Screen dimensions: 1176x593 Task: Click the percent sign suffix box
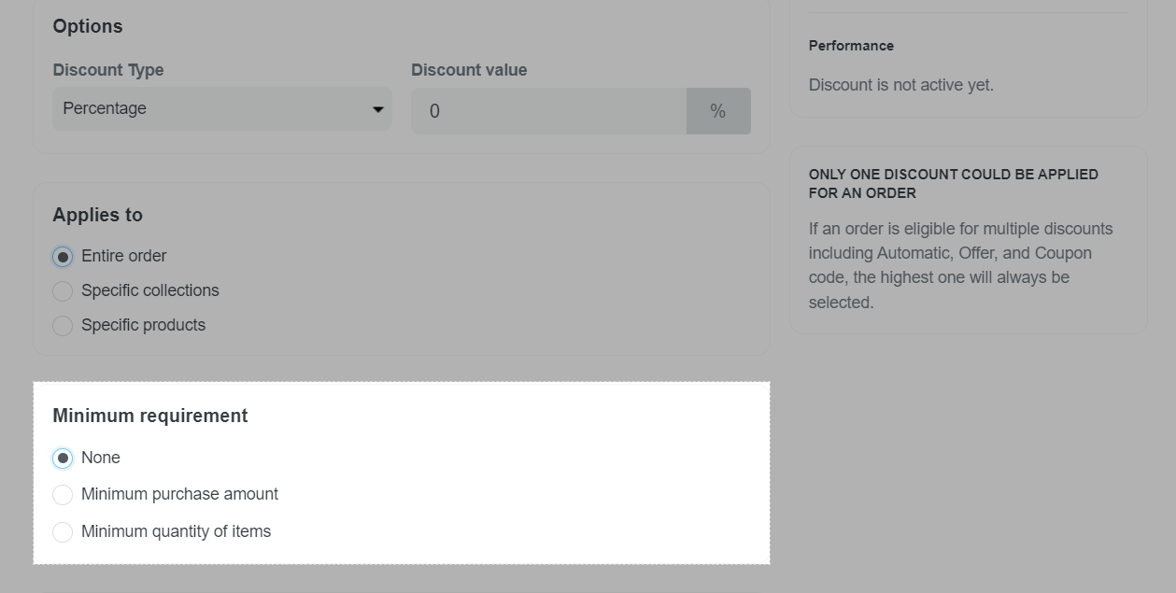[718, 111]
